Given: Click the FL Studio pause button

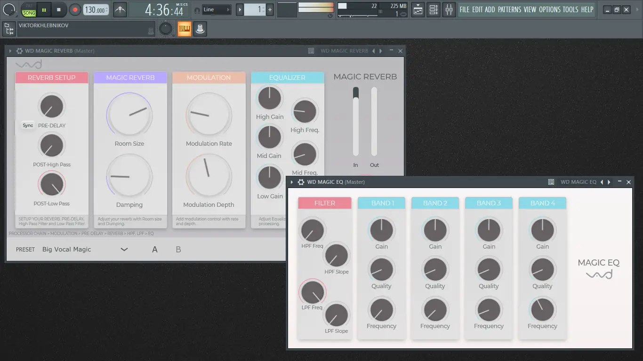Looking at the screenshot, I should tap(44, 9).
